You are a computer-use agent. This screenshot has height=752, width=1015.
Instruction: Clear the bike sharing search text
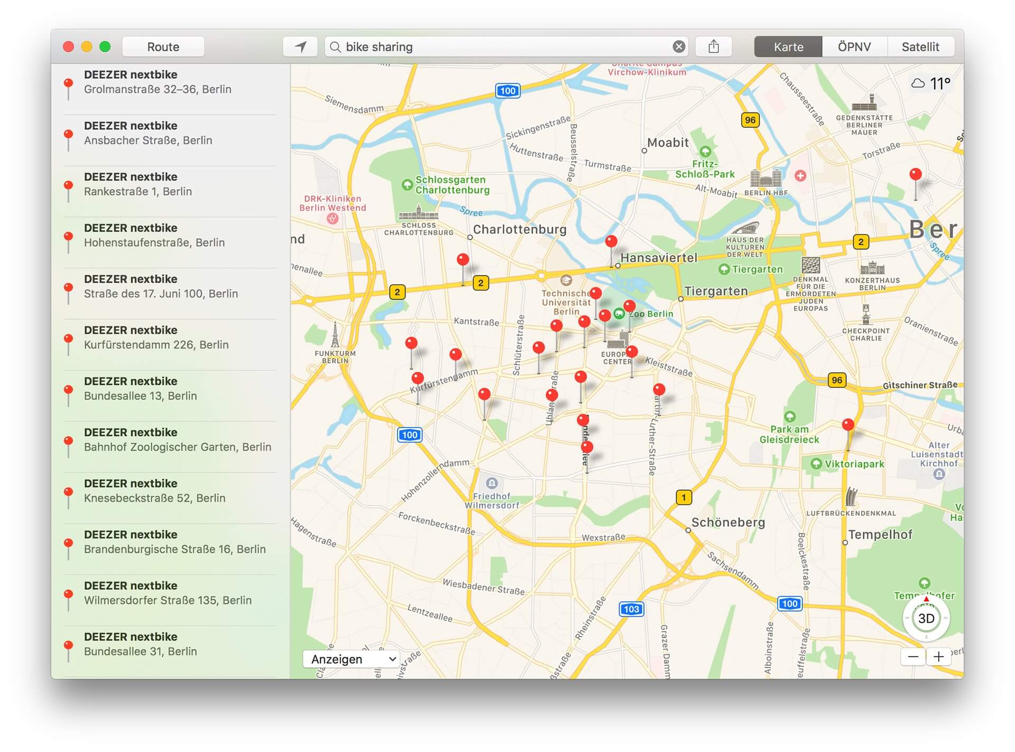click(x=679, y=47)
